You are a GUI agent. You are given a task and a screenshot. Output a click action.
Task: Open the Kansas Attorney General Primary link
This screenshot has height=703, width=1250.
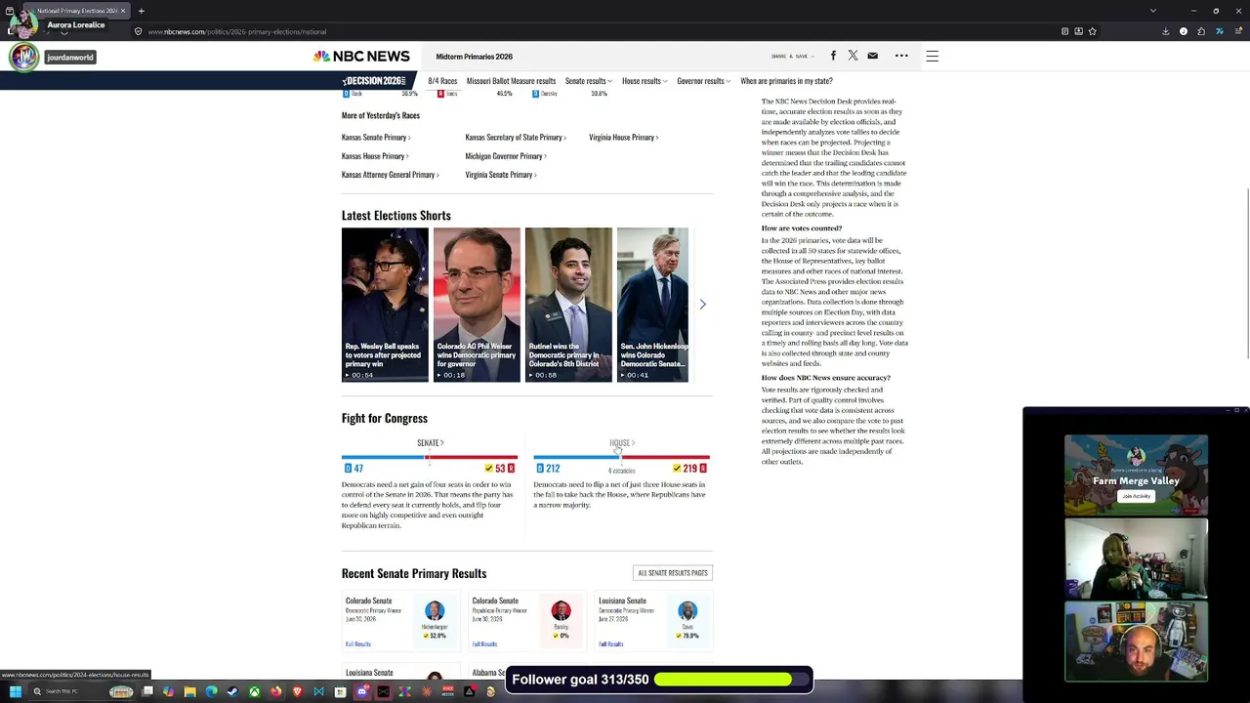391,175
